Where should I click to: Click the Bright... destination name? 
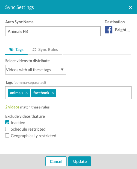122,30
